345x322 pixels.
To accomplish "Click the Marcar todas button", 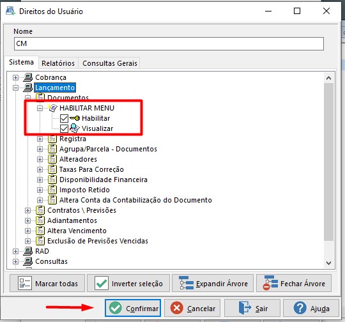I will [x=47, y=283].
